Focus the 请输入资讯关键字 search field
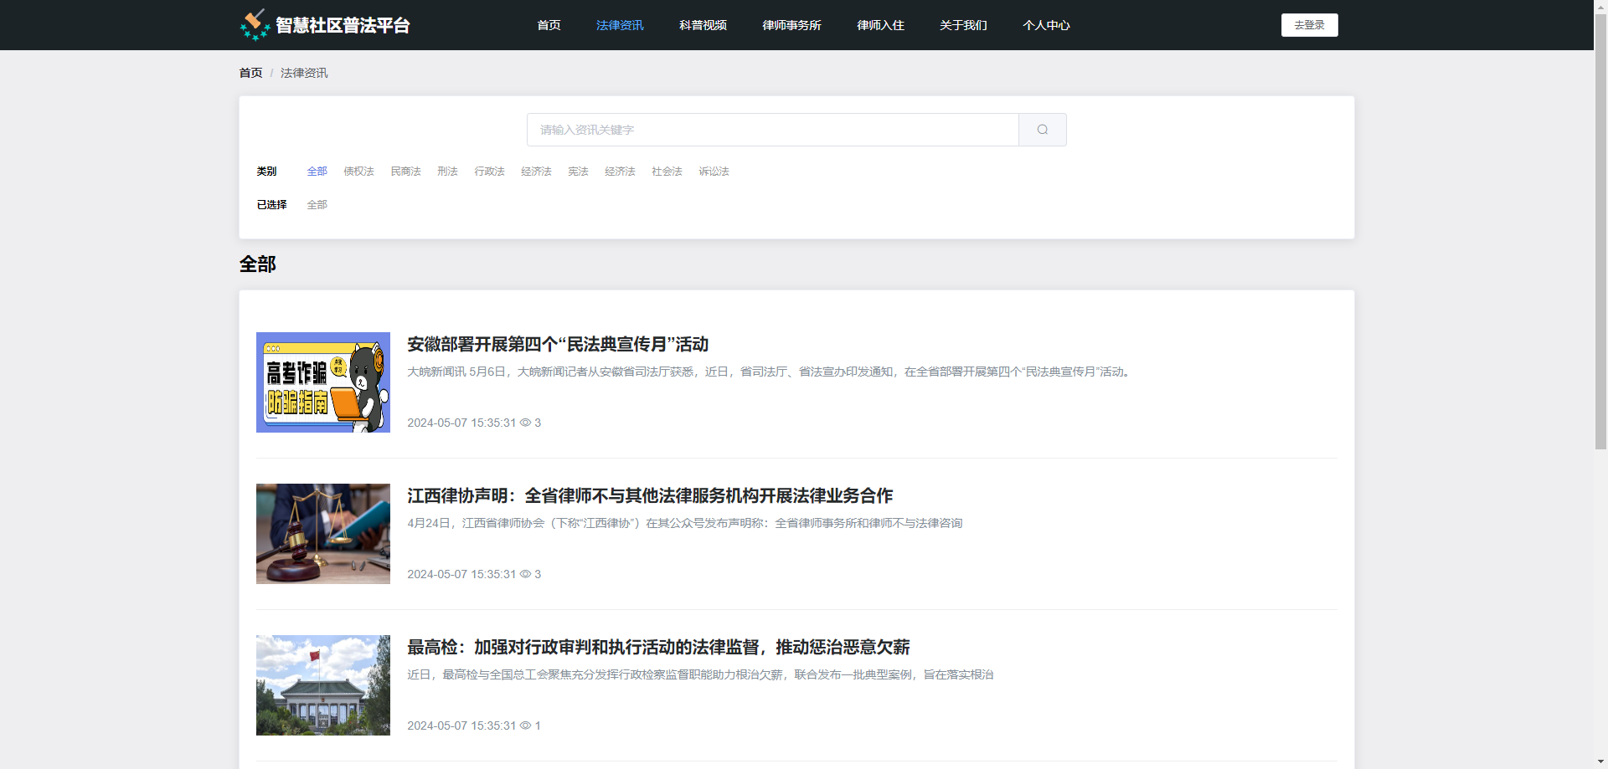Viewport: 1608px width, 769px height. 772,130
